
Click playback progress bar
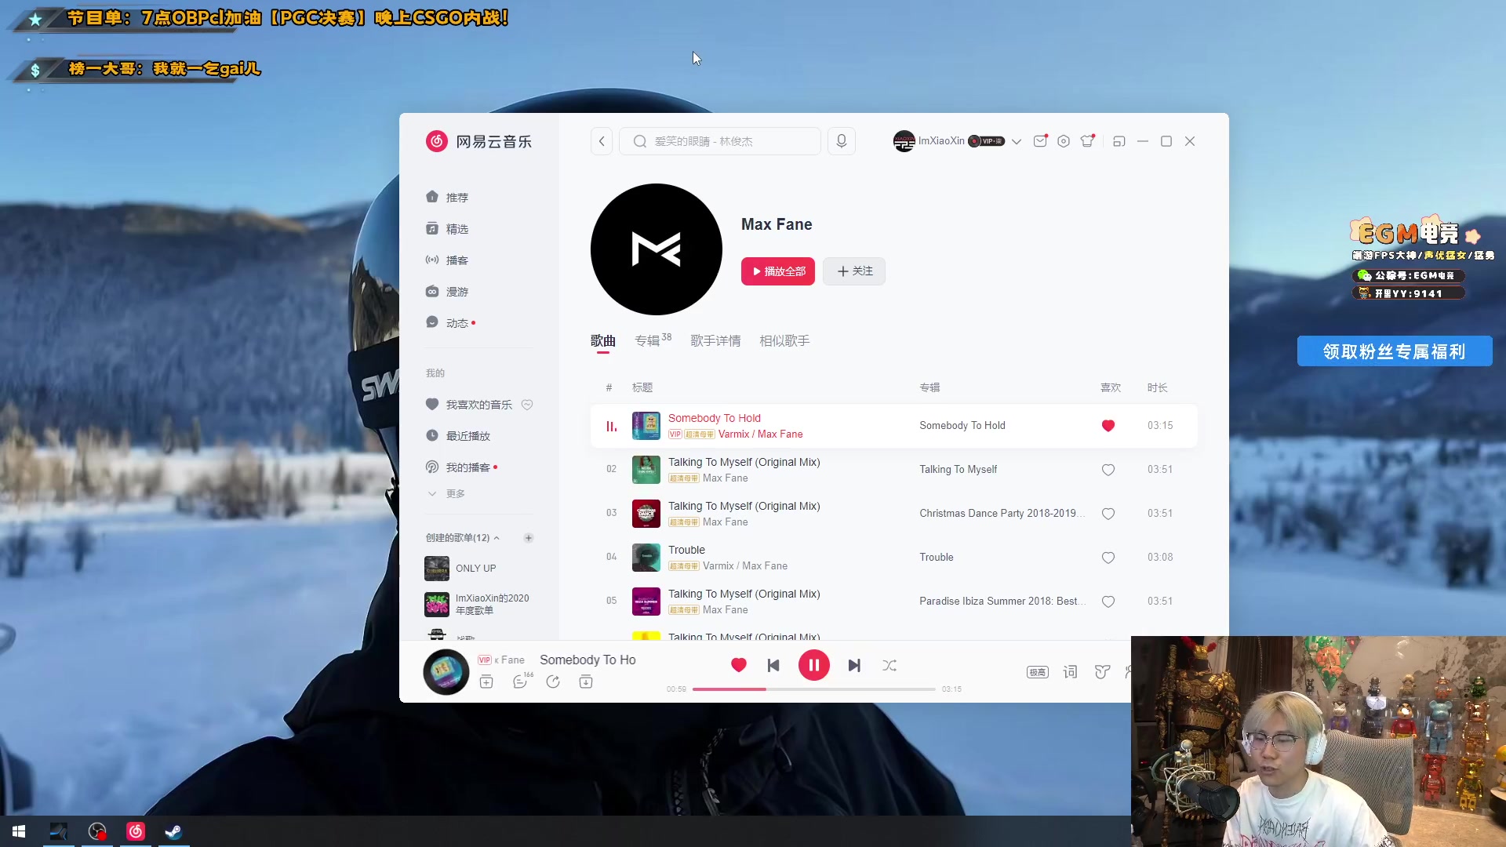(x=813, y=689)
